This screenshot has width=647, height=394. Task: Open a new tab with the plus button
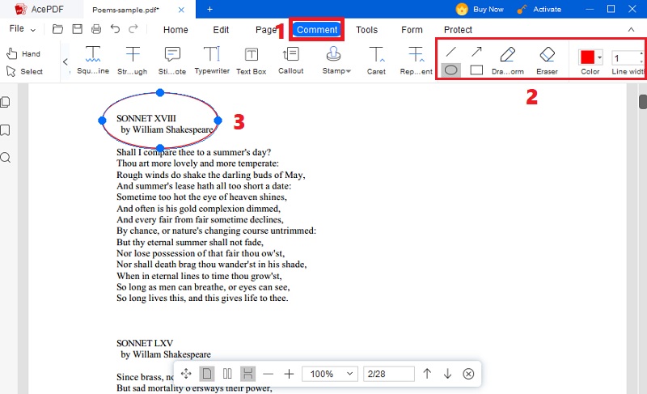click(x=209, y=9)
